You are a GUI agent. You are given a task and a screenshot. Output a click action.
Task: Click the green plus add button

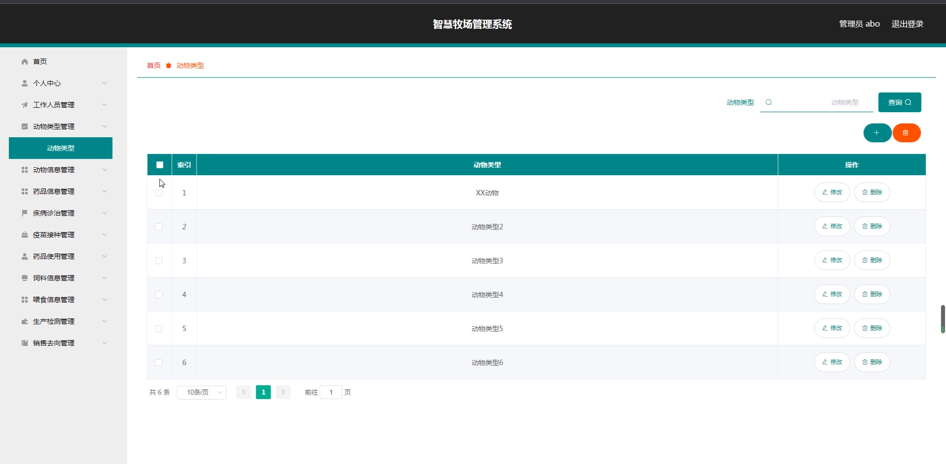point(877,133)
